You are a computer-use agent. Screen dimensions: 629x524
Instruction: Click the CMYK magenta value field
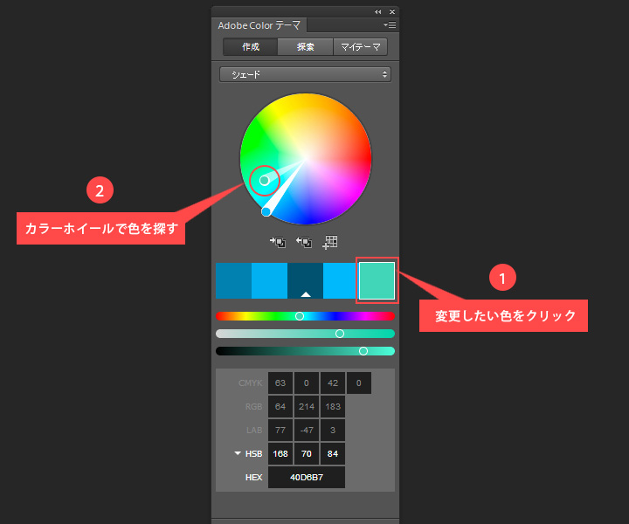(x=307, y=383)
